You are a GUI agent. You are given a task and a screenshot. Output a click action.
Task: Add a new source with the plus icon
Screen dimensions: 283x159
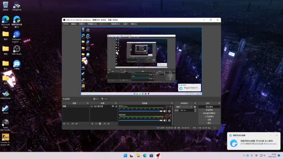(92, 124)
